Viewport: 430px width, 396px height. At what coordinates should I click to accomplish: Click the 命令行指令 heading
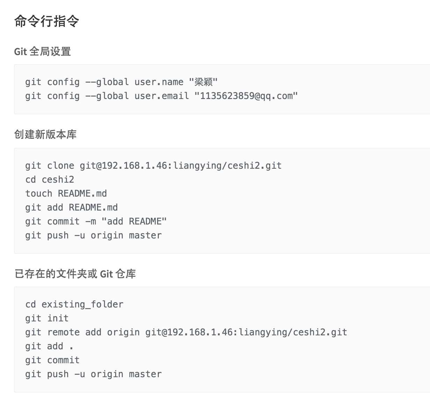click(x=47, y=22)
